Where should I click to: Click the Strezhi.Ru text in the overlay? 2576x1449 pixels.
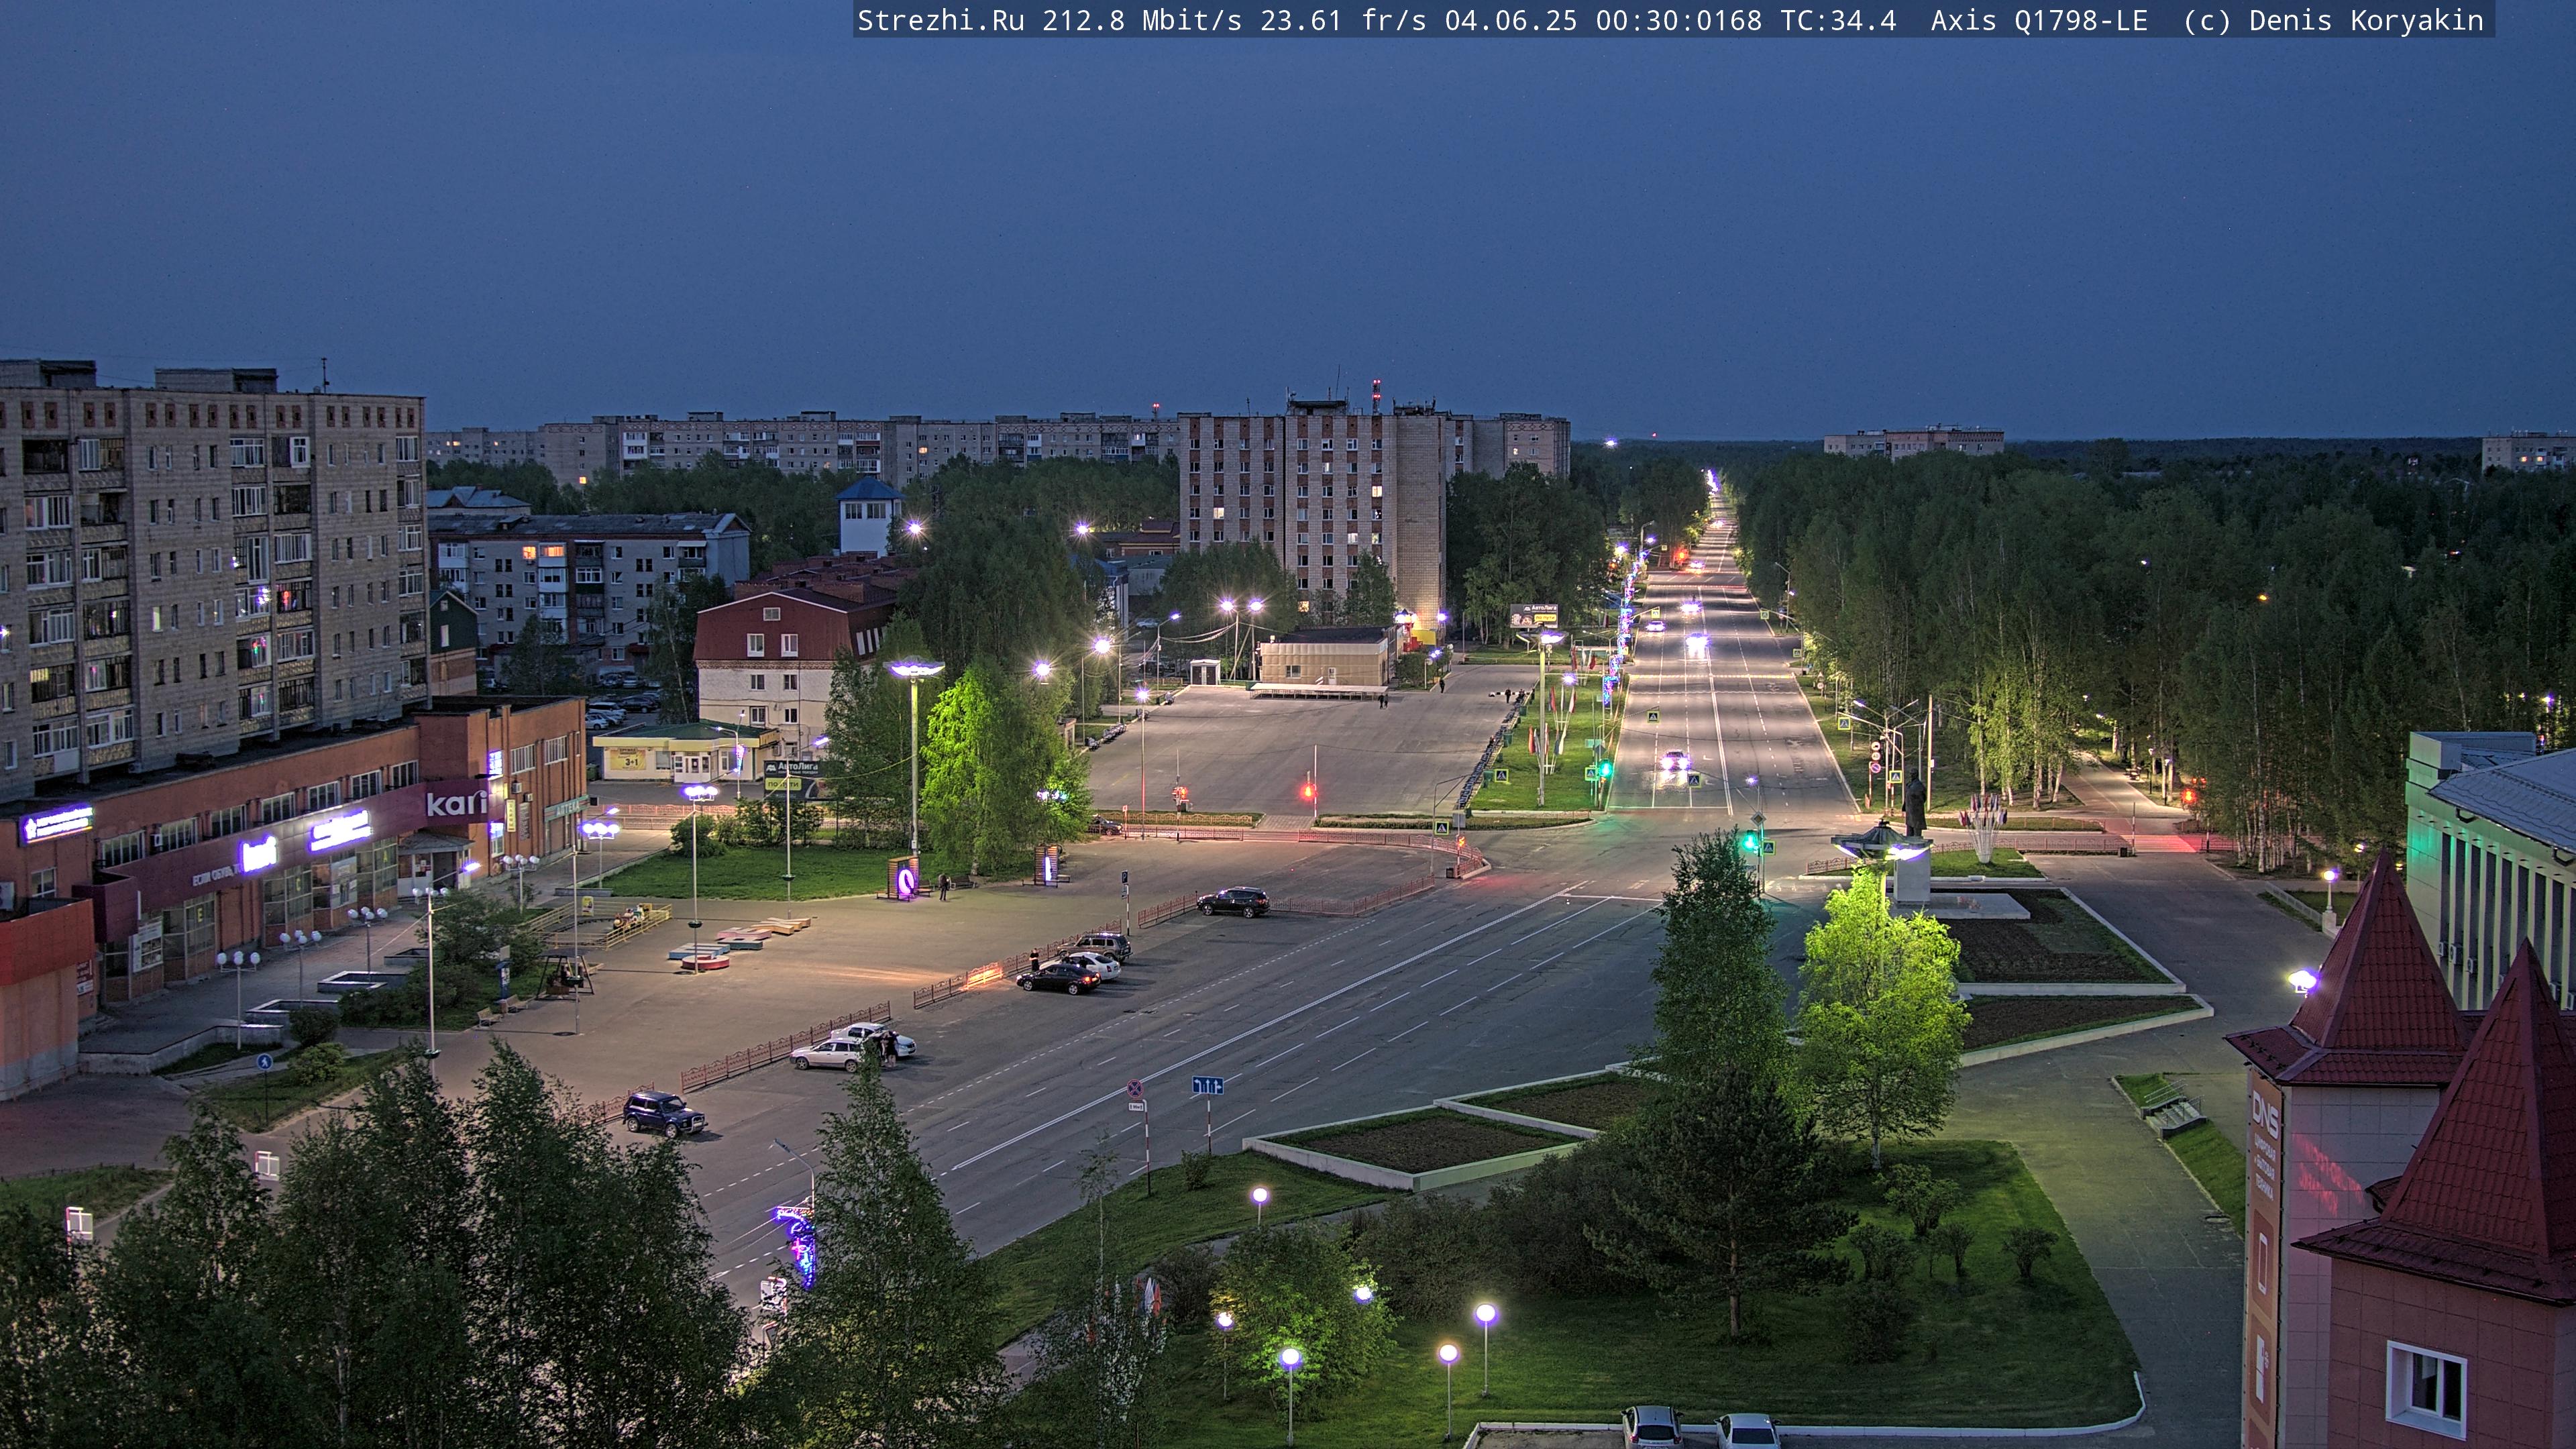click(940, 20)
